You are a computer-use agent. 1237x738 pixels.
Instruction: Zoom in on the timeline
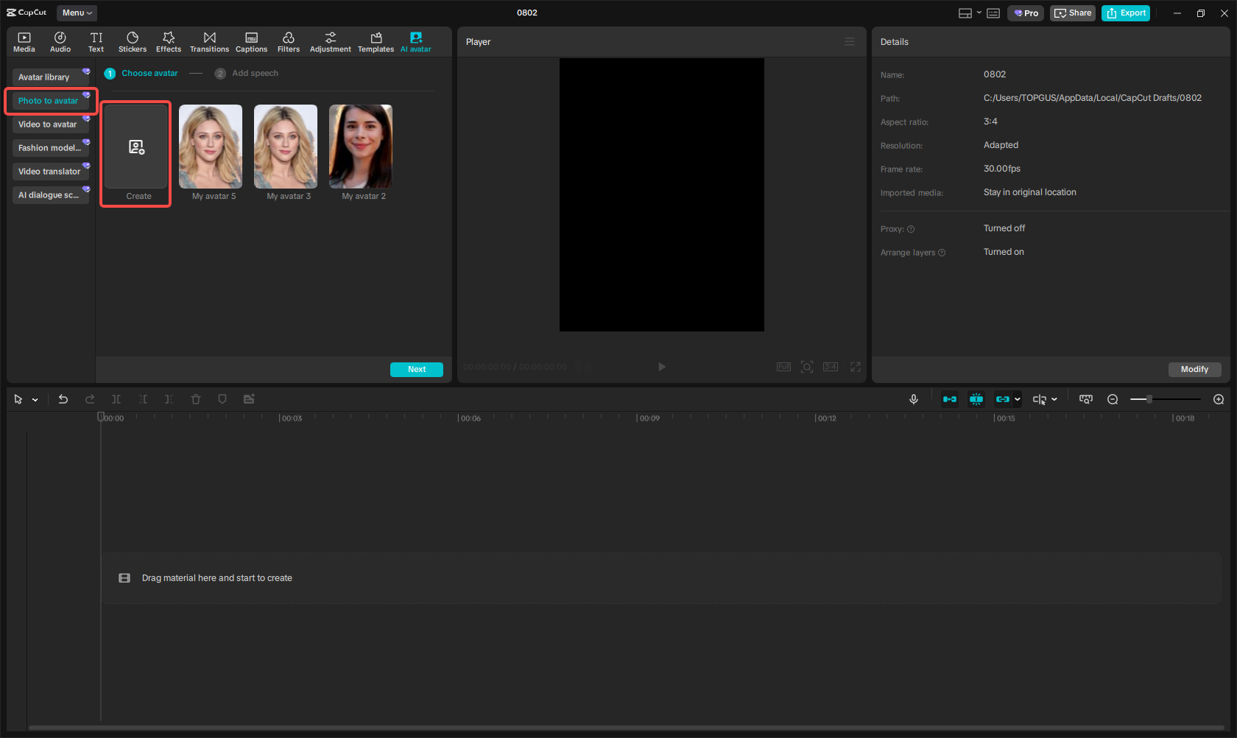(x=1219, y=398)
